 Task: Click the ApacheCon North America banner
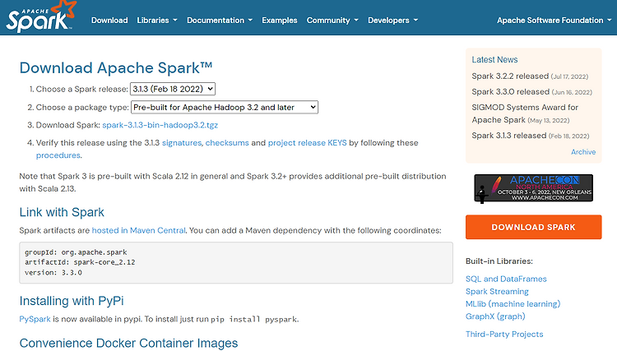(x=533, y=188)
